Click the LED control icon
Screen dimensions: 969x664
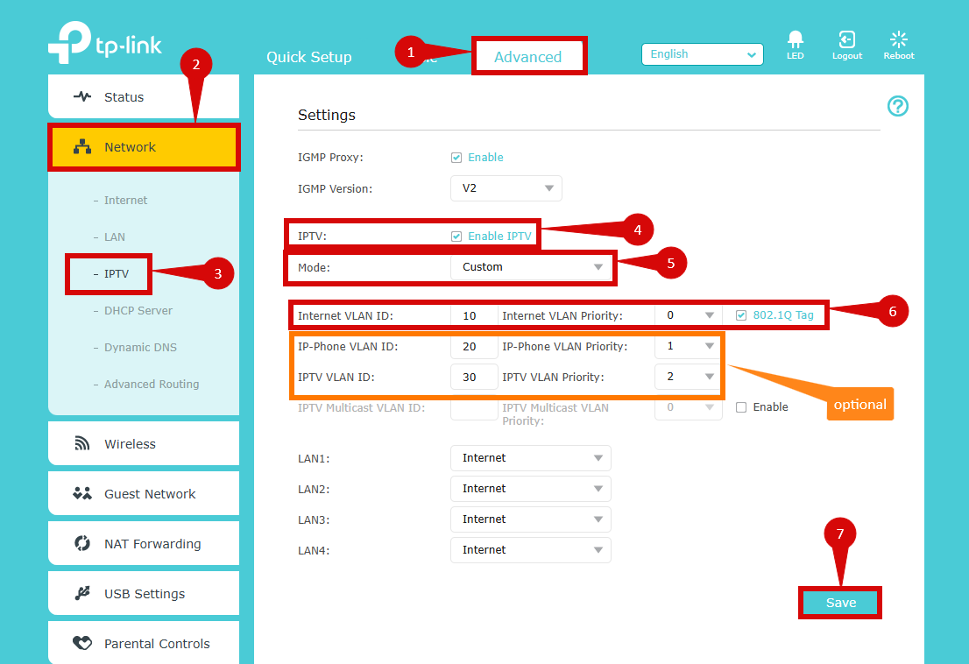(x=795, y=40)
